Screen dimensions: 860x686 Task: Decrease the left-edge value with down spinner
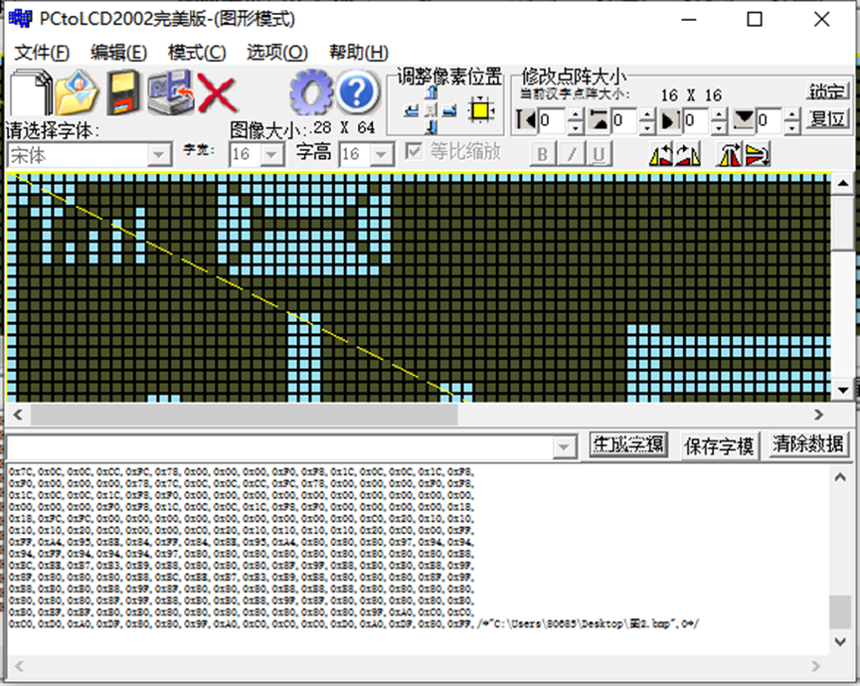click(x=575, y=128)
